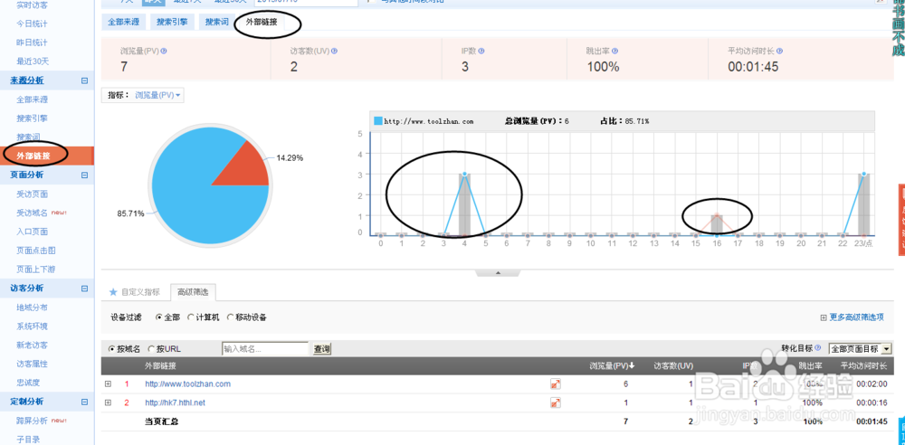Select 计算机 device filter radio
The width and height of the screenshot is (905, 445).
[190, 317]
